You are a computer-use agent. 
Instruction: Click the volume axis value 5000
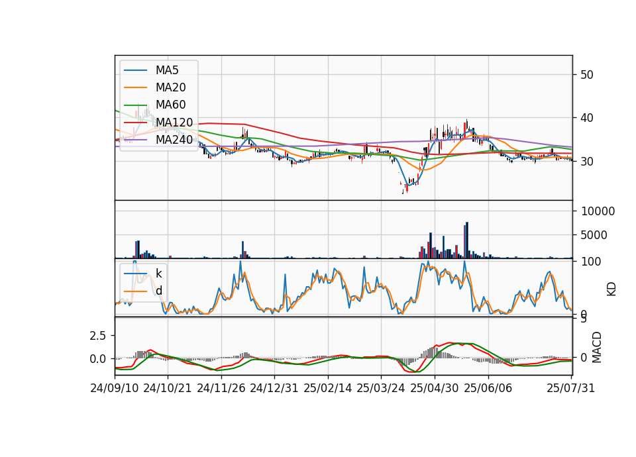(x=594, y=235)
